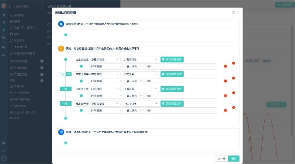Toggle the 或 option on 提交订单 row
Image resolution: width=295 pixels, height=164 pixels.
pos(68,74)
